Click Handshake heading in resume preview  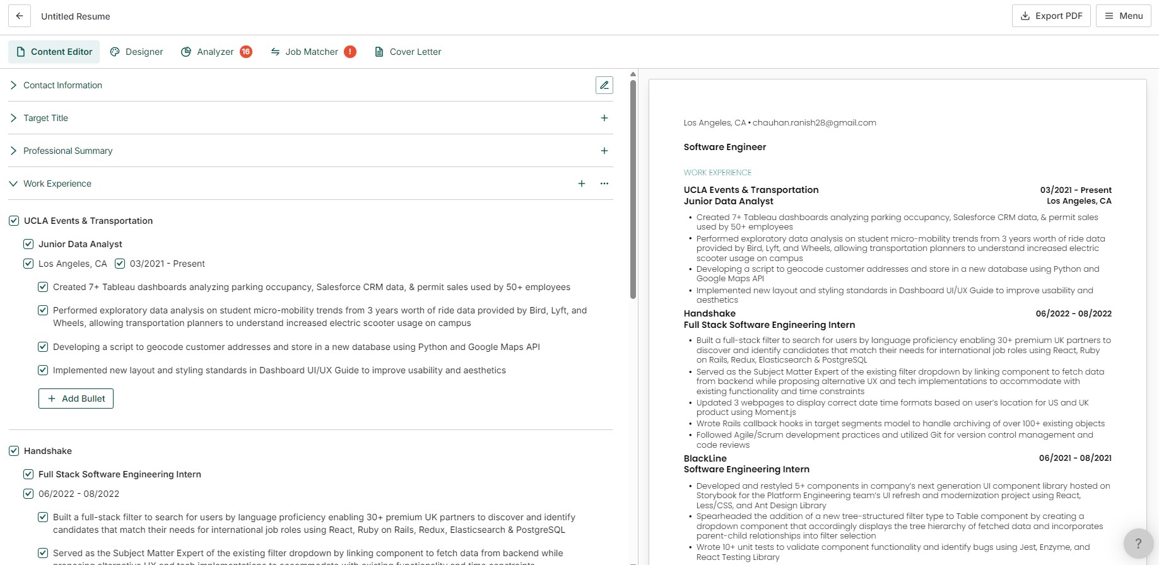[710, 313]
